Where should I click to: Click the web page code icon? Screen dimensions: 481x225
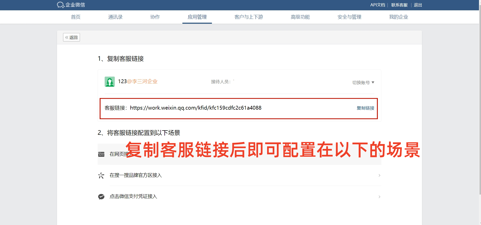(x=101, y=154)
